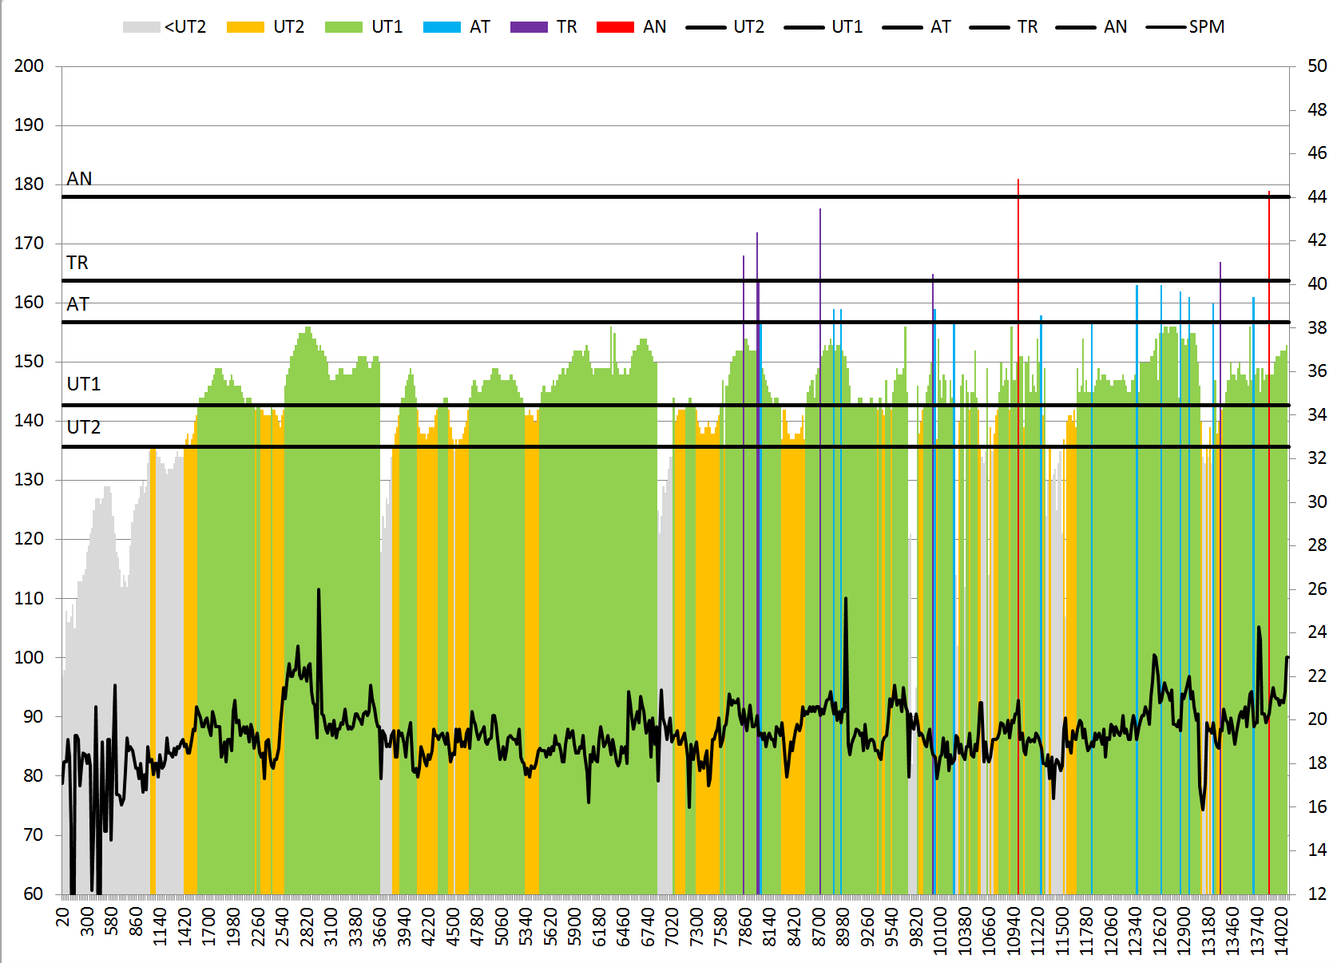Click the UT1 threshold label inside the chart
This screenshot has height=963, width=1337.
click(83, 384)
